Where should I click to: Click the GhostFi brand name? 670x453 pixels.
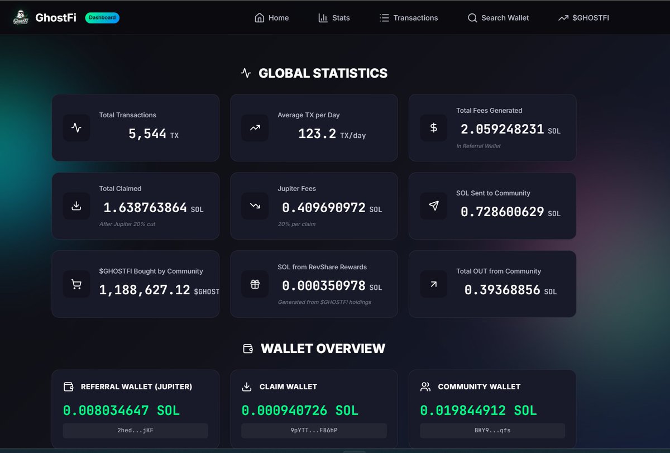coord(56,18)
